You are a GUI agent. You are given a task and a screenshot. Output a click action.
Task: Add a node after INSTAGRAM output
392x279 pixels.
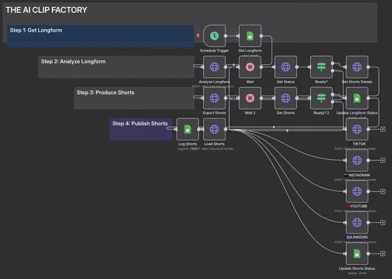(383, 160)
